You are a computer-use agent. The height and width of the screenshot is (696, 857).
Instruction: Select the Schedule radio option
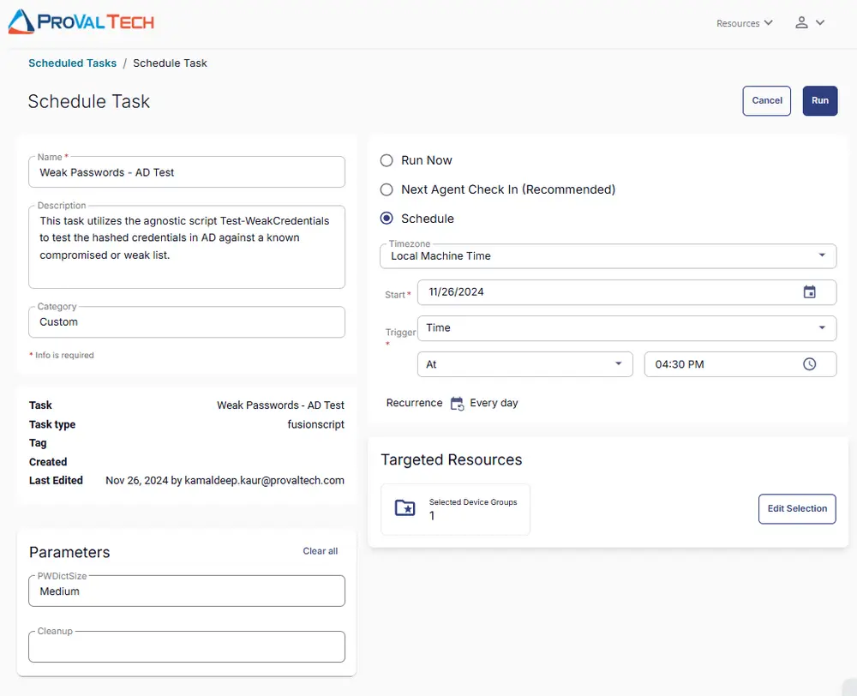pyautogui.click(x=387, y=219)
